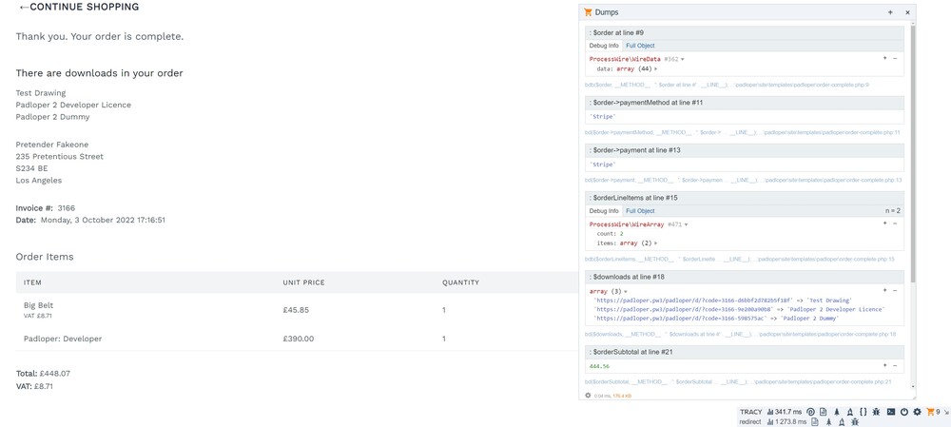Click the Padloper: Developer item row
Image resolution: width=951 pixels, height=427 pixels.
coord(297,340)
